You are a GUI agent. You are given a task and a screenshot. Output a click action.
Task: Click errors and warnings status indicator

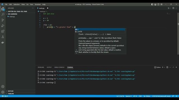pos(5,96)
